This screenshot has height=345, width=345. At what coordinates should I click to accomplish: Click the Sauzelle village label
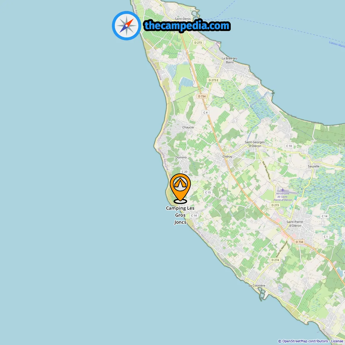(313, 166)
